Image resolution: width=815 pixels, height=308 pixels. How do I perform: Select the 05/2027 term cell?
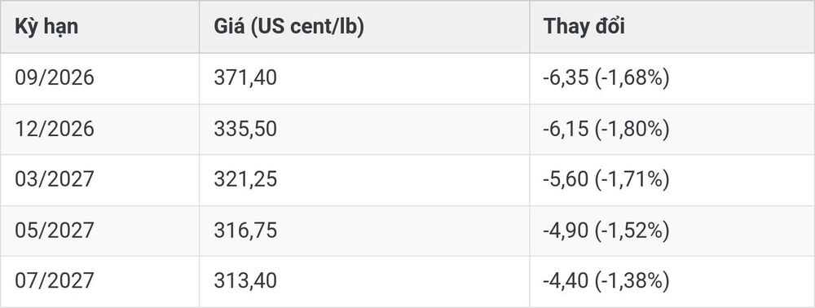click(x=99, y=231)
